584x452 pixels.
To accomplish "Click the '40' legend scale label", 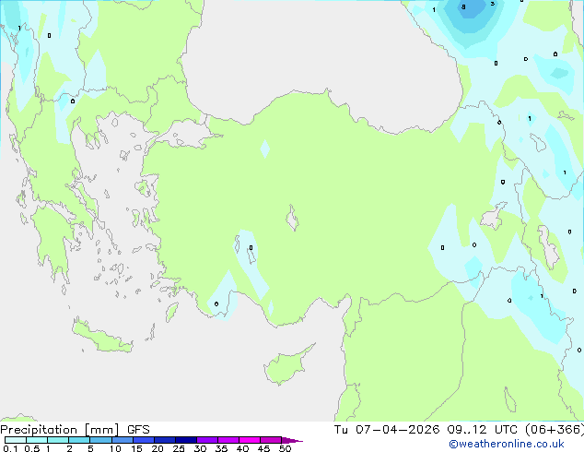I will [x=243, y=448].
